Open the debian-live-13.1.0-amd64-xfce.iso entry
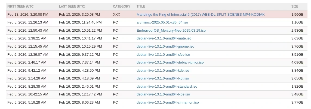Viewport: 311px width, 109px height. [163, 55]
